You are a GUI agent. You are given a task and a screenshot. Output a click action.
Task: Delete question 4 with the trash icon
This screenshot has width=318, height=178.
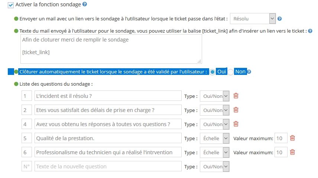coord(236,124)
